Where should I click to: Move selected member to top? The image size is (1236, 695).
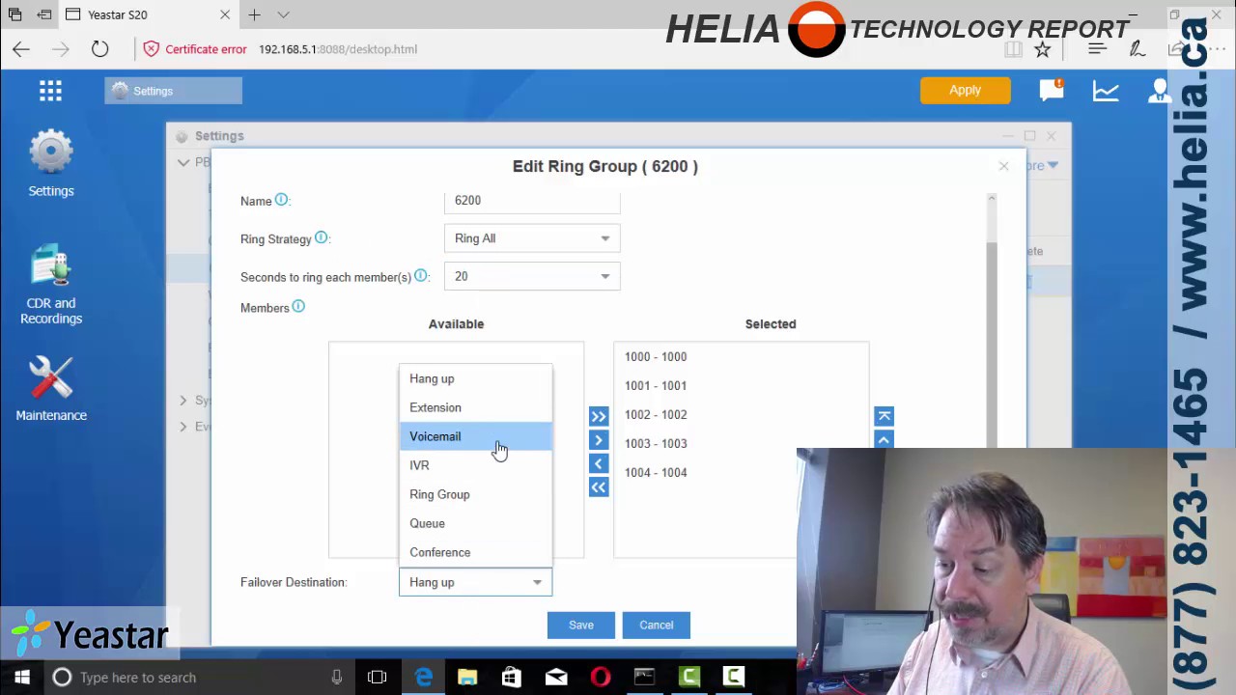click(885, 416)
